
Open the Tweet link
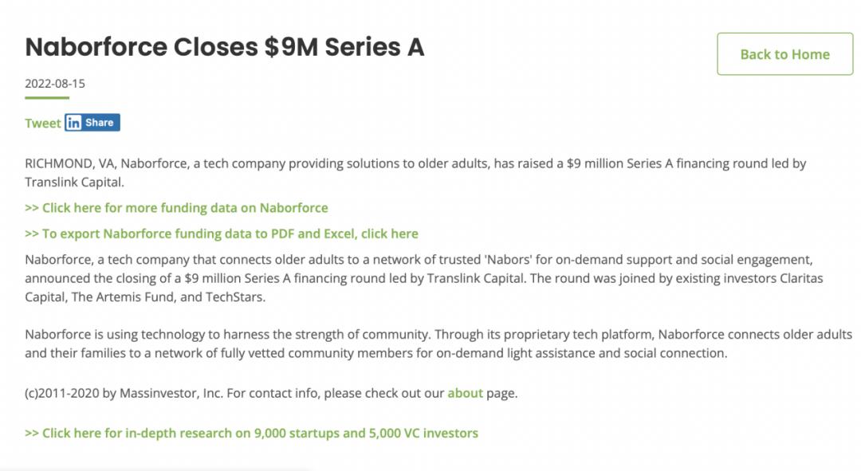click(x=42, y=123)
